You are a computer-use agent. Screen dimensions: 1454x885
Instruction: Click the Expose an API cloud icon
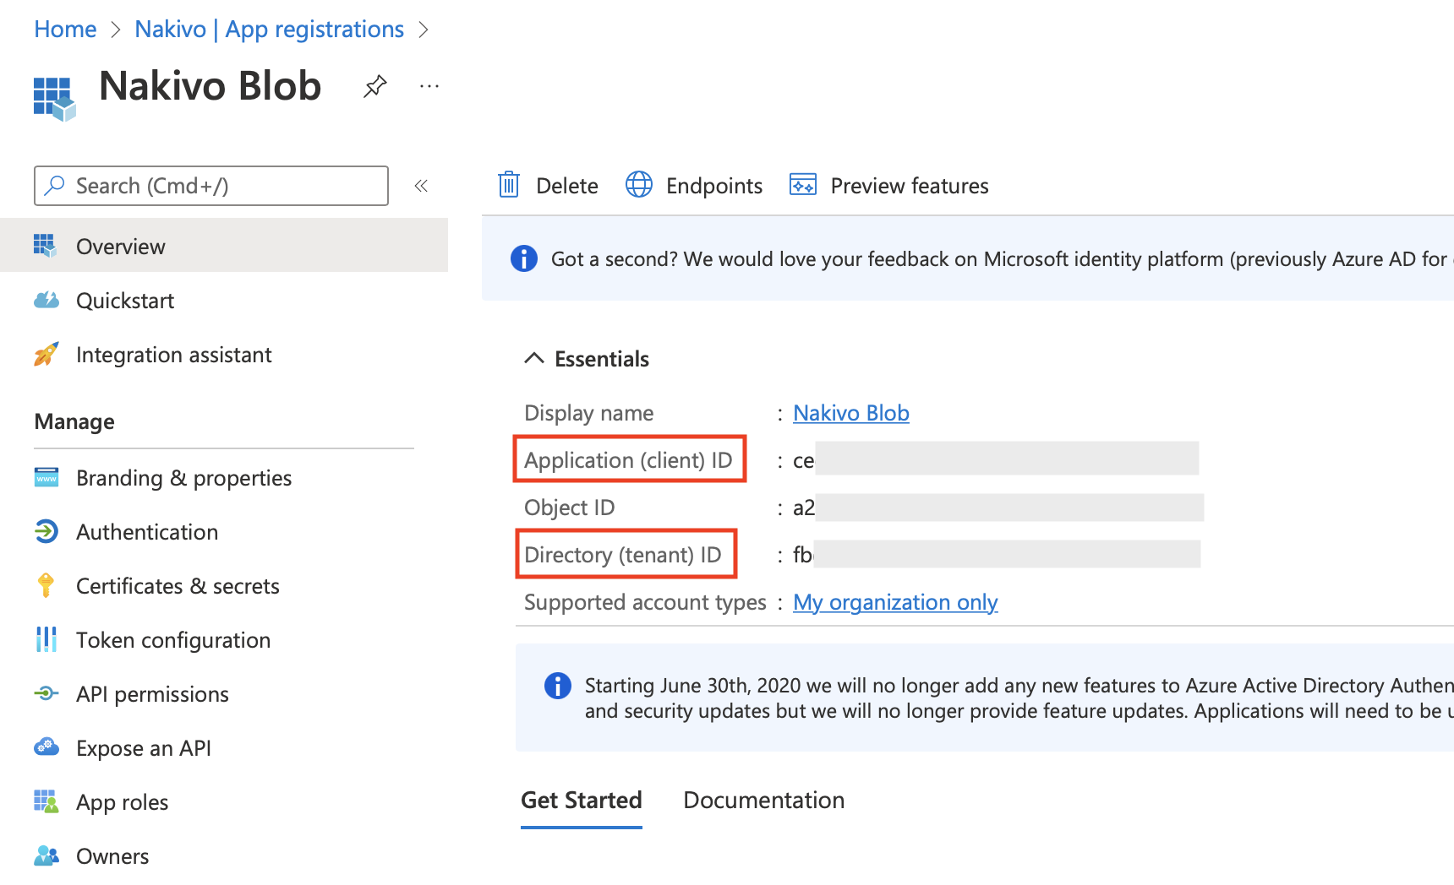(x=46, y=747)
